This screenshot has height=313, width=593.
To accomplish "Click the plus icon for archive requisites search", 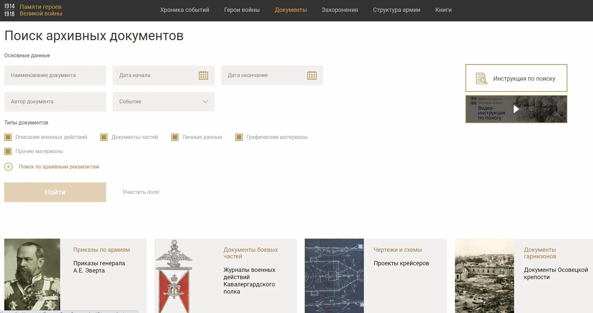I will pos(9,167).
